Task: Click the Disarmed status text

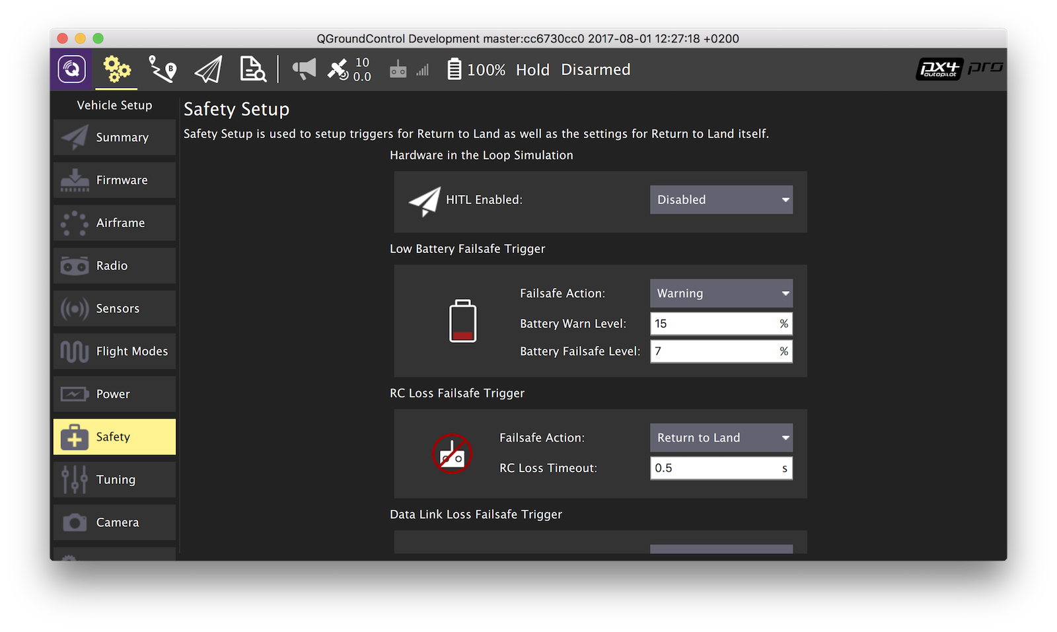Action: pyautogui.click(x=595, y=69)
